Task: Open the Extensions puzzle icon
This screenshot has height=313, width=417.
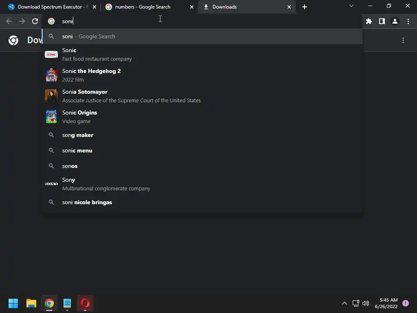Action: point(369,21)
